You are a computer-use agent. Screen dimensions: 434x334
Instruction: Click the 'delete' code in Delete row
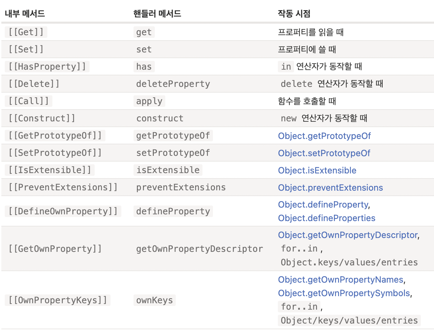[296, 84]
